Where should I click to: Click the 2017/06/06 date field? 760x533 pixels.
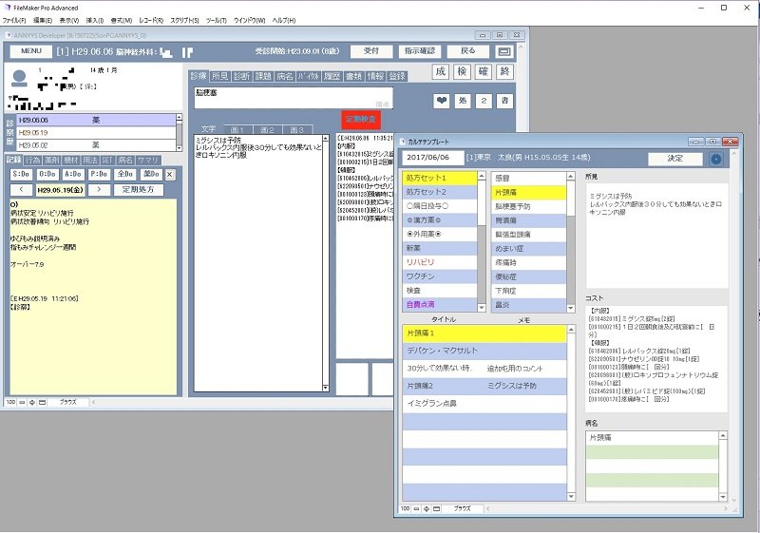tap(432, 158)
